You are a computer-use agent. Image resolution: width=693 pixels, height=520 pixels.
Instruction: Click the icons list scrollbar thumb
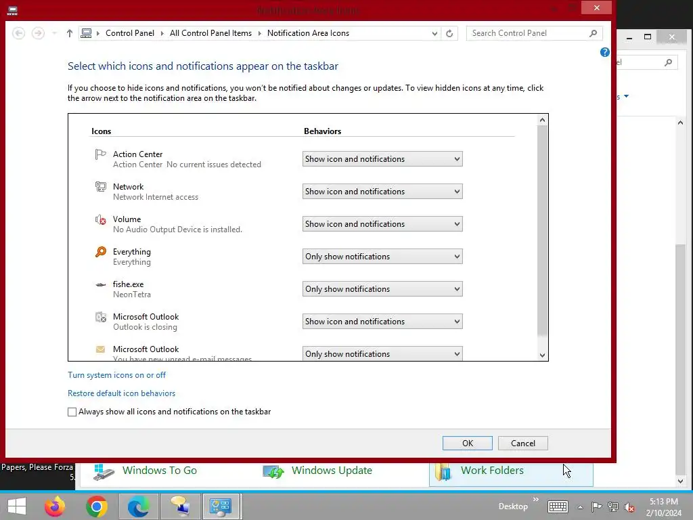tap(542, 231)
